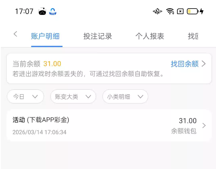Expand the 账变大类 dropdown

pyautogui.click(x=73, y=96)
